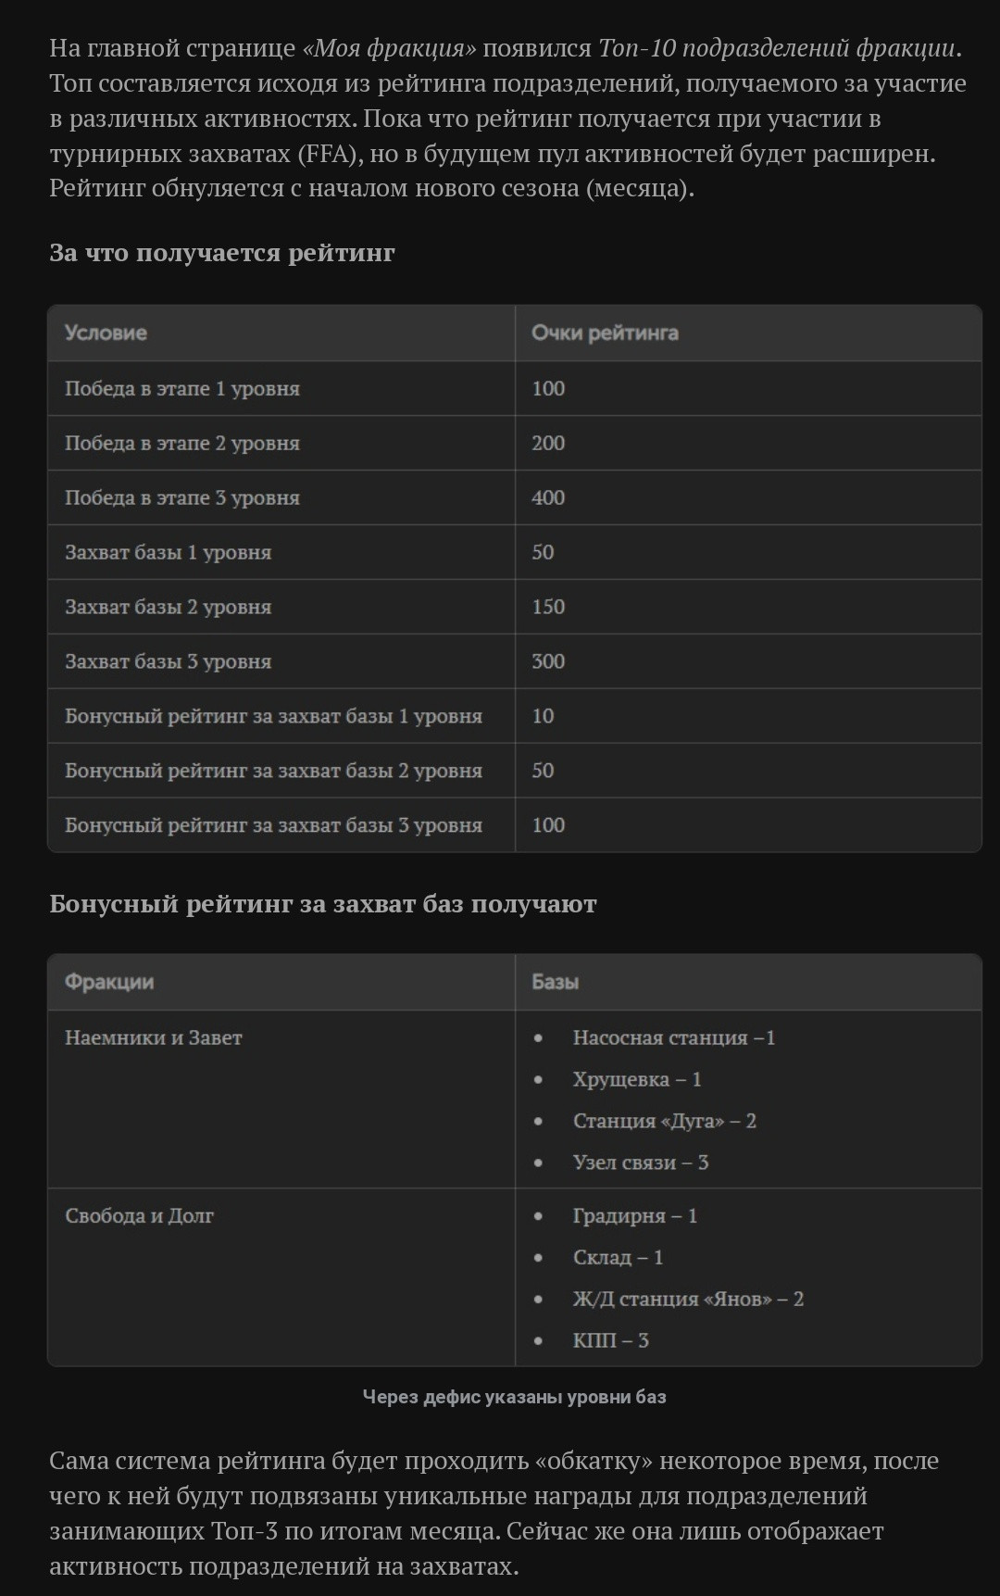This screenshot has height=1596, width=1000.
Task: Click the value 400 in the rating table
Action: pos(548,497)
